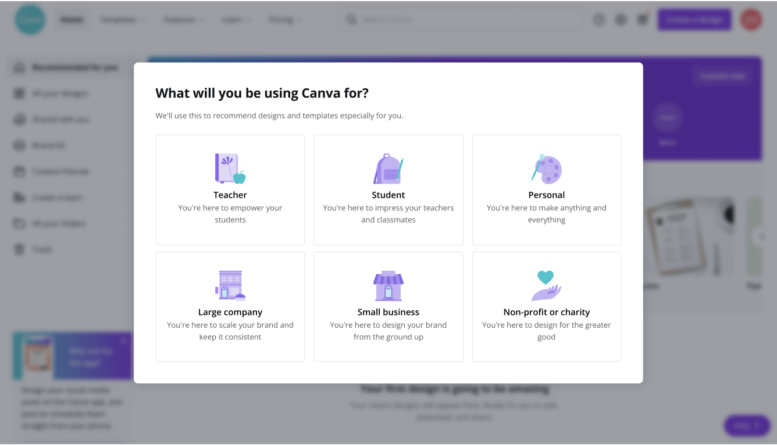This screenshot has width=777, height=445.
Task: Click the Large company building icon
Action: coord(230,285)
